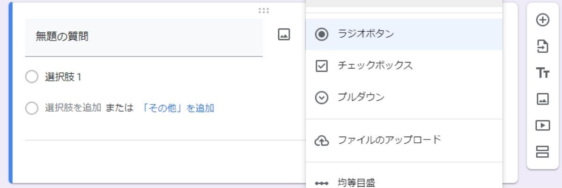The width and height of the screenshot is (562, 188).
Task: Click image icon beside the question title
Action: (x=284, y=35)
